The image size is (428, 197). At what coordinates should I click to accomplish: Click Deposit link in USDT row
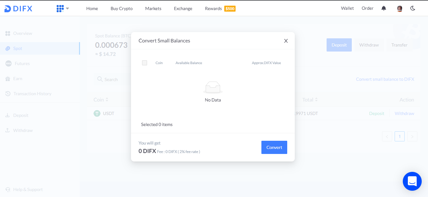pos(377,113)
